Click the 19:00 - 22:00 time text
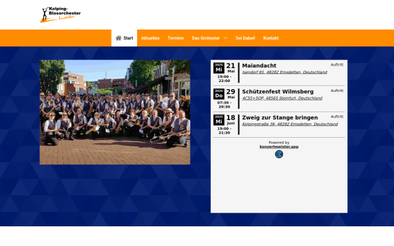The width and height of the screenshot is (394, 246). click(224, 79)
